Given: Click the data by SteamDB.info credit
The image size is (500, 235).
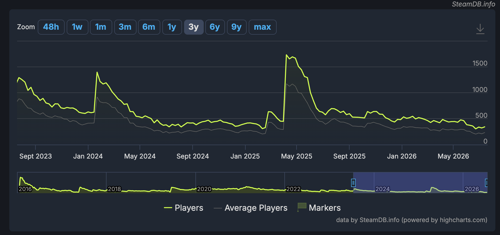Looking at the screenshot, I should [412, 220].
